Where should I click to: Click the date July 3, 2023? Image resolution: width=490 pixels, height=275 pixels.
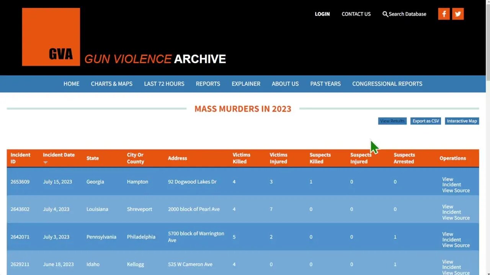(x=56, y=237)
